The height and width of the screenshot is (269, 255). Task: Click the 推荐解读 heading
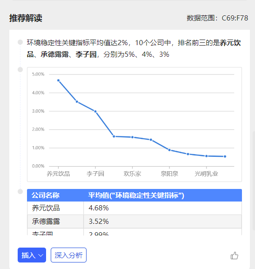(26, 18)
